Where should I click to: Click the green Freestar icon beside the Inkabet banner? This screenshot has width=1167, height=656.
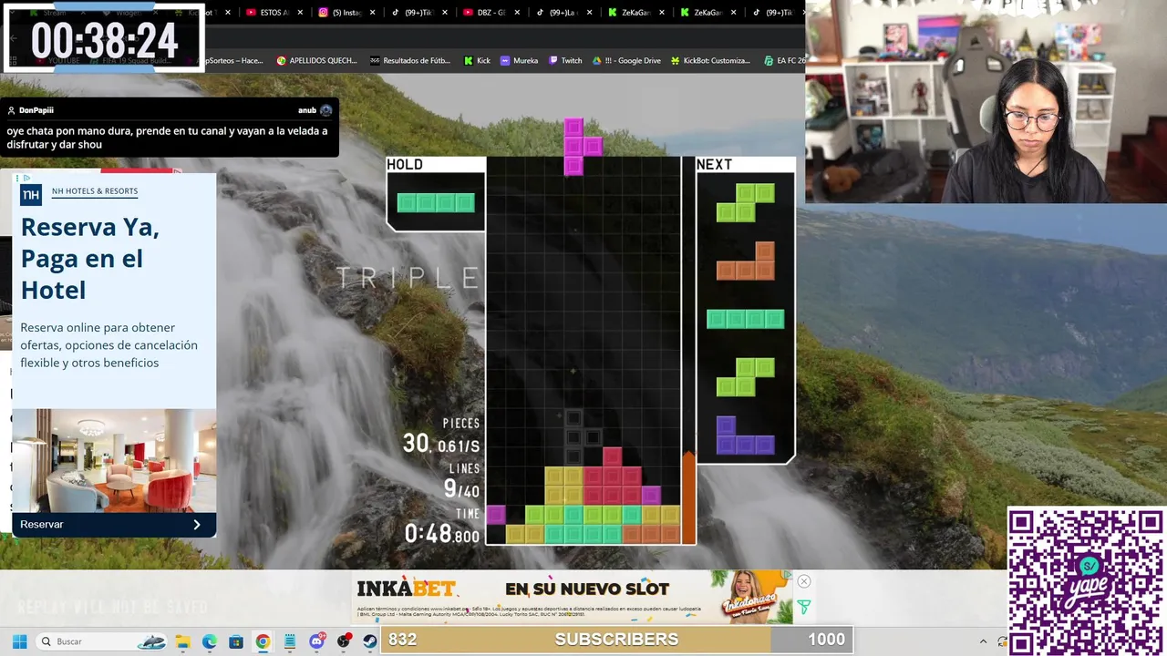[x=804, y=607]
